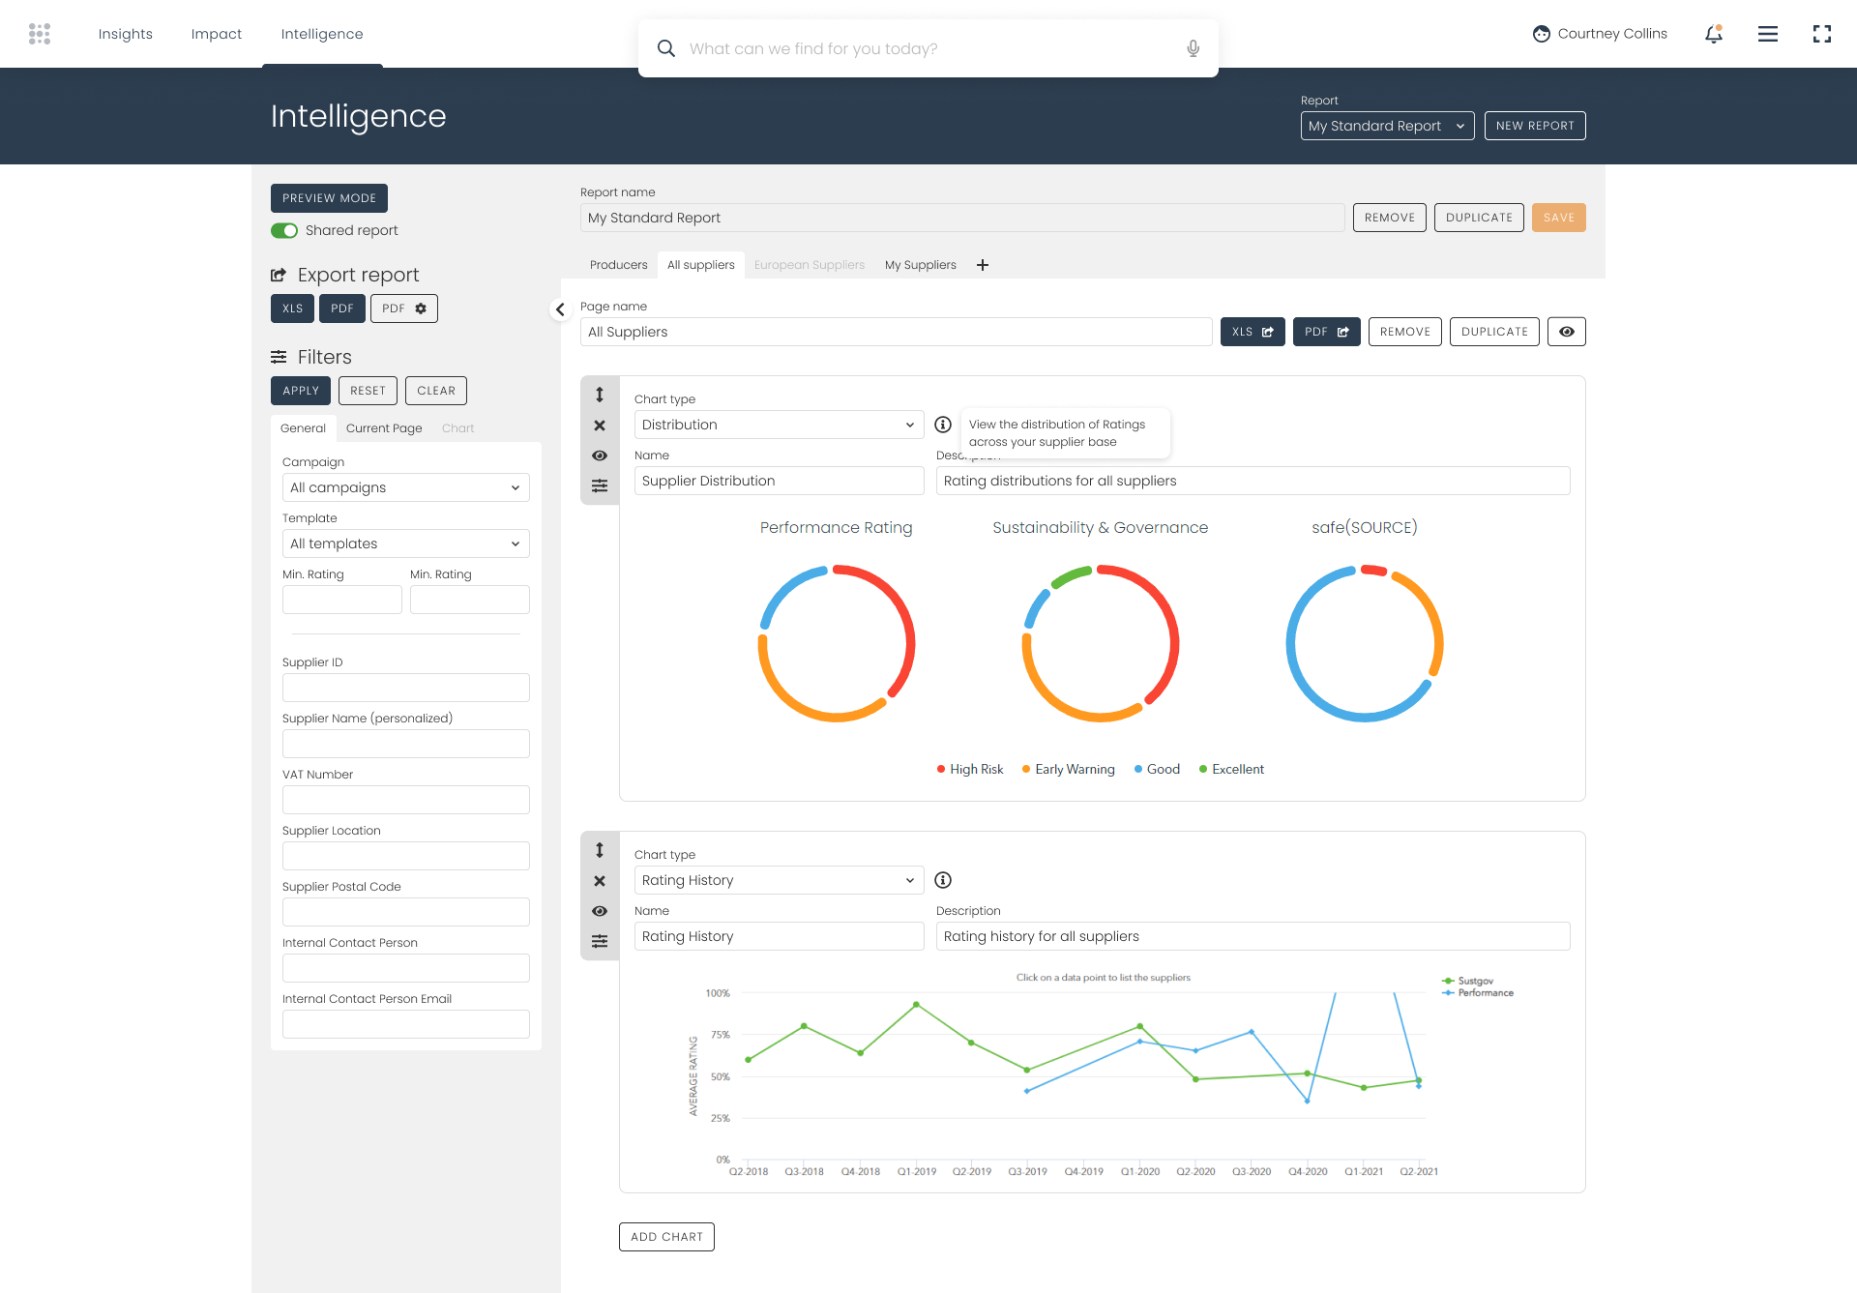
Task: Remove the Distribution chart with X icon
Action: click(600, 426)
